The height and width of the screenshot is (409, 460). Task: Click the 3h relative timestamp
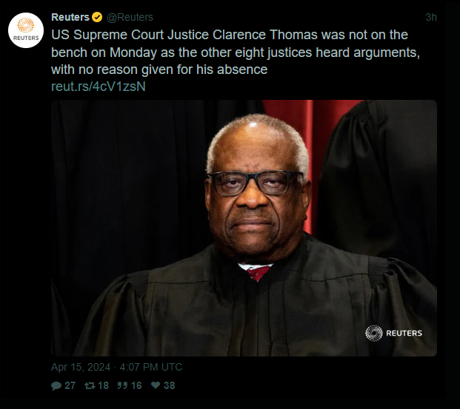pos(431,17)
